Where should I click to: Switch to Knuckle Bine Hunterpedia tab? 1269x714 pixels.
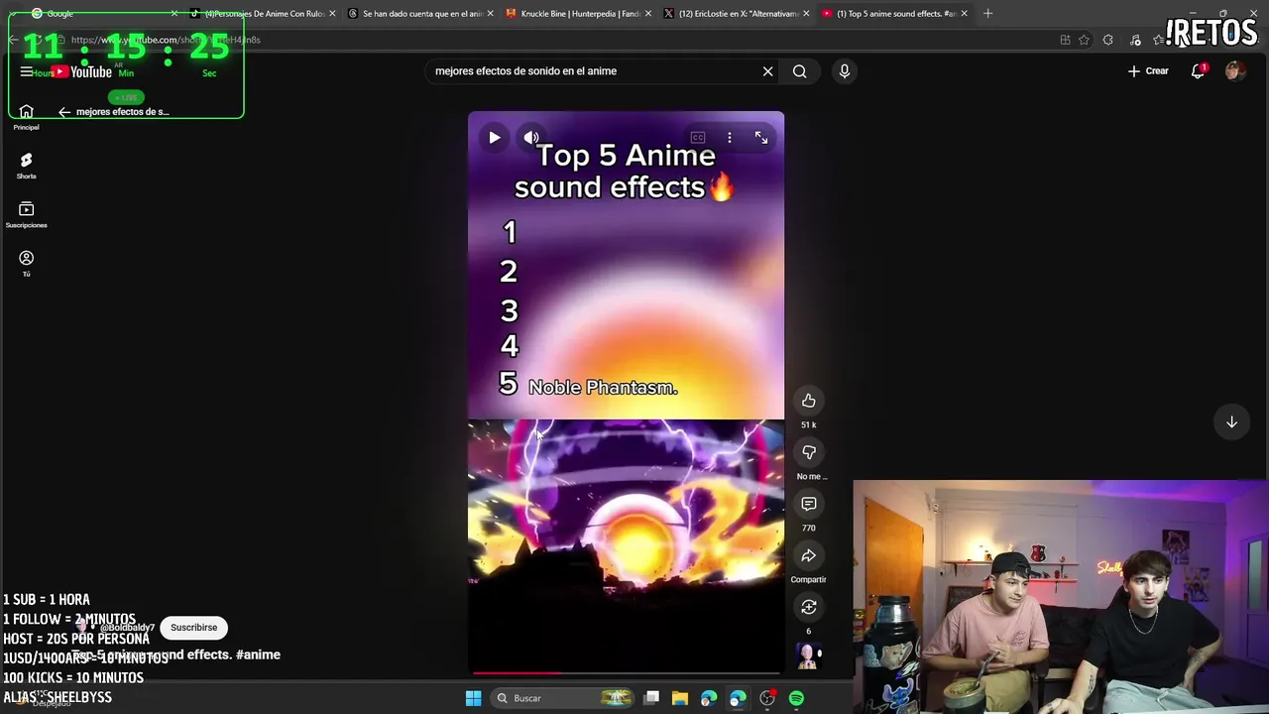577,14
